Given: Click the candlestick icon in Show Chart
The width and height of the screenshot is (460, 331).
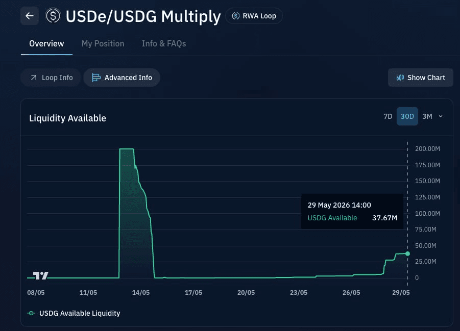Looking at the screenshot, I should pos(400,78).
